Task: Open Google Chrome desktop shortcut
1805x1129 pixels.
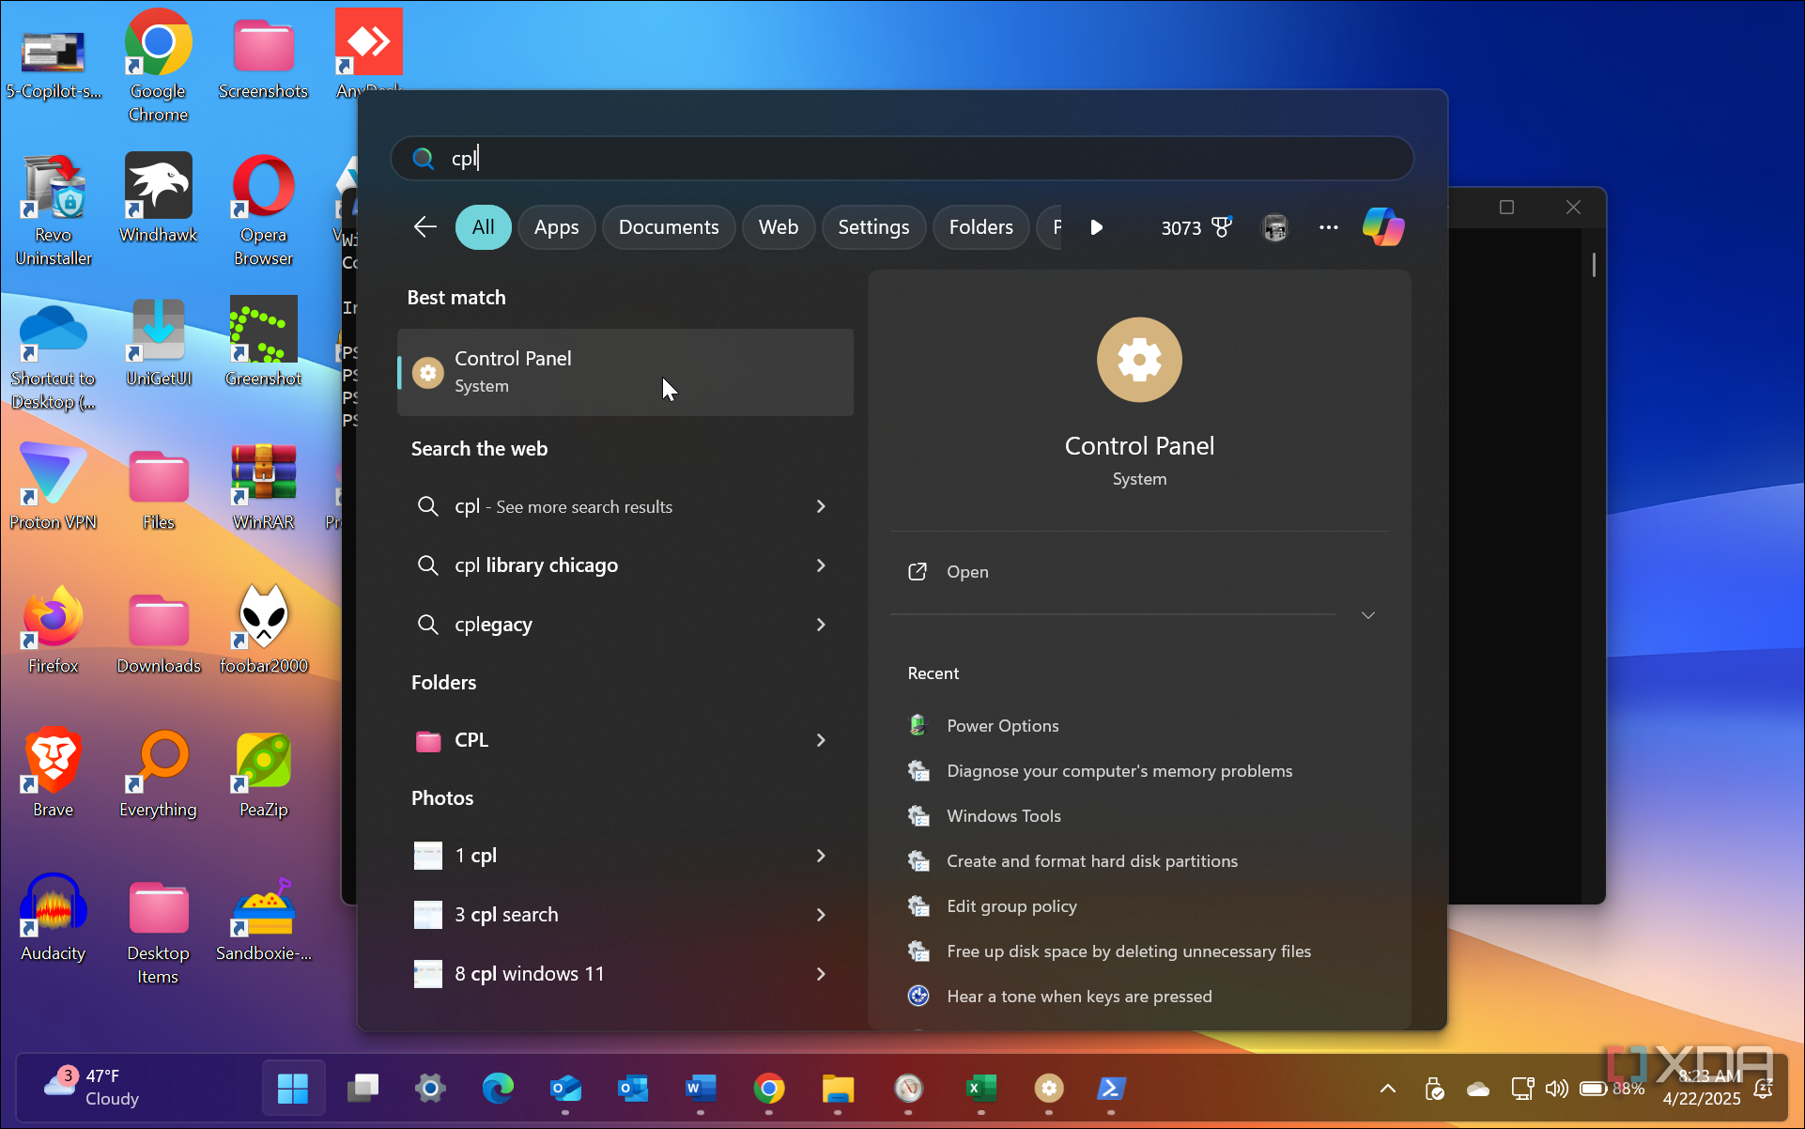Action: click(158, 66)
